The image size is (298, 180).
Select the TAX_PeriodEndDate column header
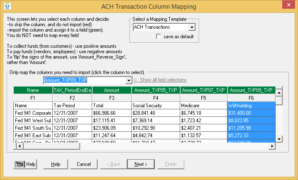[72, 90]
